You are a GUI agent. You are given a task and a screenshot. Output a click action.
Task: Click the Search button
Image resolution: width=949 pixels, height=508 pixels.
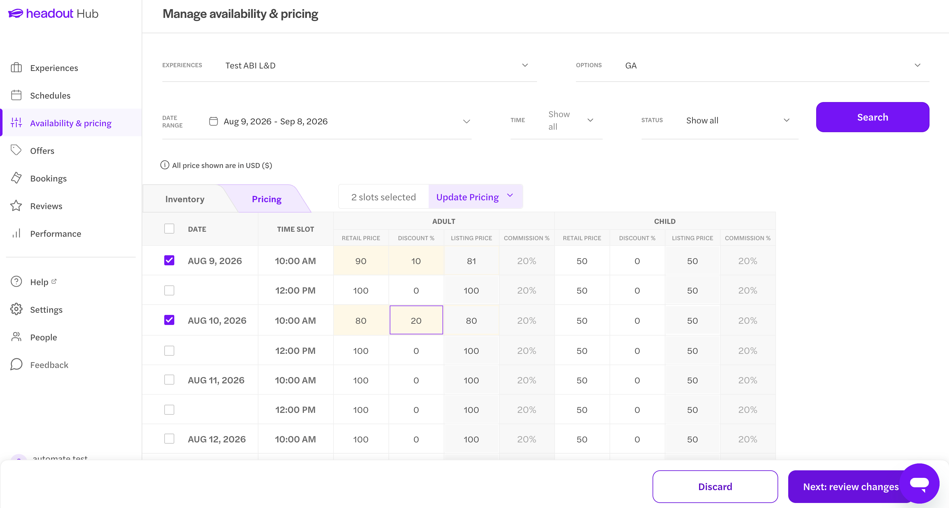point(872,117)
